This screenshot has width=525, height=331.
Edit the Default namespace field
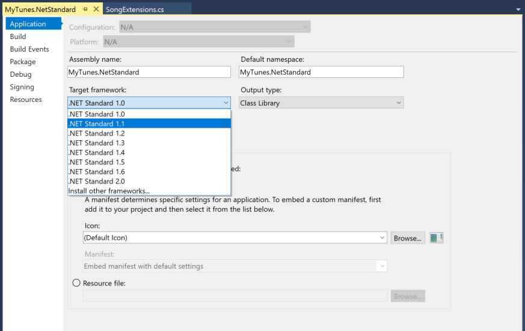coord(321,72)
